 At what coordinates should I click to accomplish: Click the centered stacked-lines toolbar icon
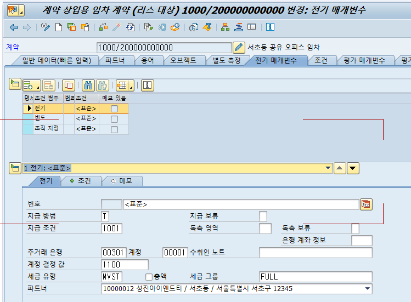pos(239,27)
